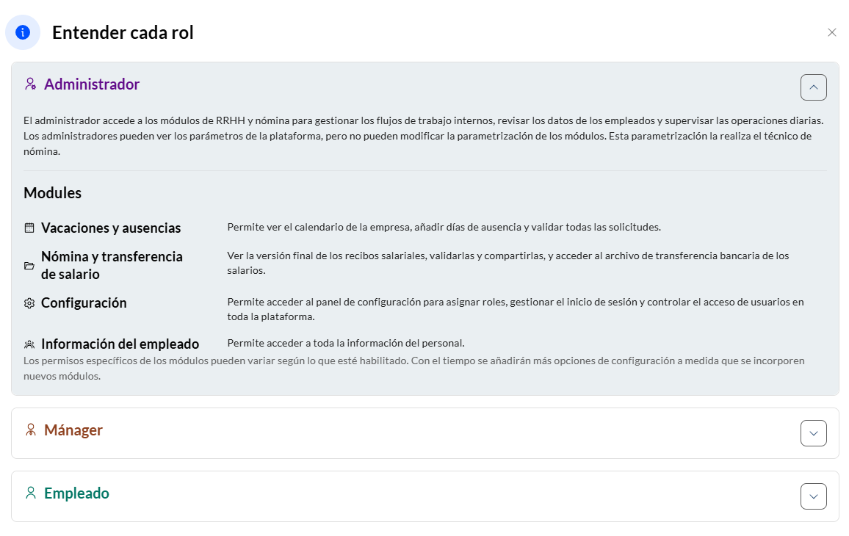Collapse the Administrador section with its chevron
The image size is (849, 536).
(813, 87)
